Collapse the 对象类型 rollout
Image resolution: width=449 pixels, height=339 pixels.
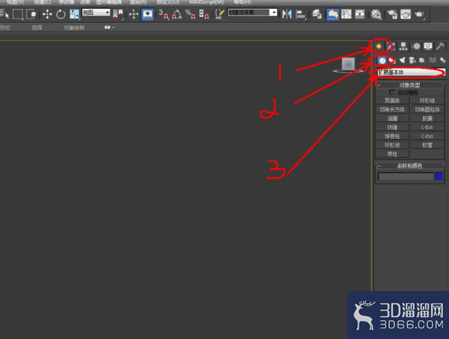pyautogui.click(x=410, y=85)
